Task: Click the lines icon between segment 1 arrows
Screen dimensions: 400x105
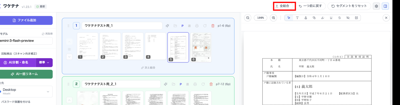Action: coord(69,49)
